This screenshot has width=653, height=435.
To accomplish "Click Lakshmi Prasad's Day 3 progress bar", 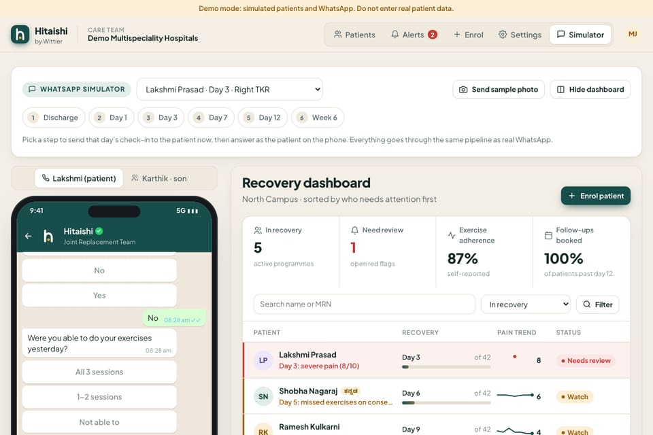I will [446, 367].
